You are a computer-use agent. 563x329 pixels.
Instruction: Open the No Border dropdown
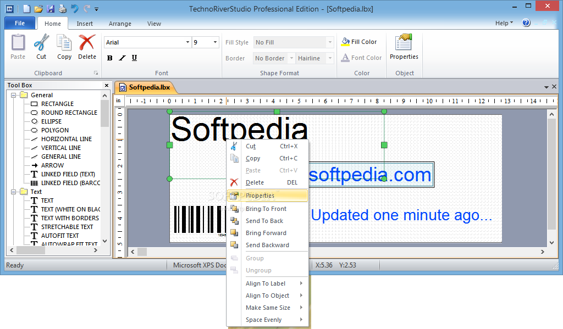click(291, 58)
